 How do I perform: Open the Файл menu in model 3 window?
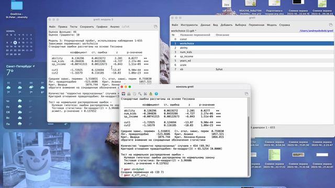click(52, 27)
